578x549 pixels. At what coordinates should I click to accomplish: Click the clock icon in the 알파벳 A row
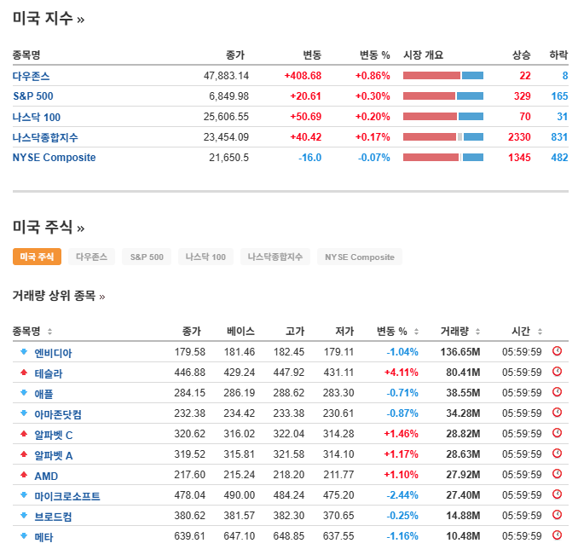pos(557,454)
